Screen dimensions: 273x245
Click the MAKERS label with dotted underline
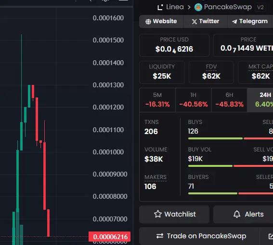coord(156,177)
